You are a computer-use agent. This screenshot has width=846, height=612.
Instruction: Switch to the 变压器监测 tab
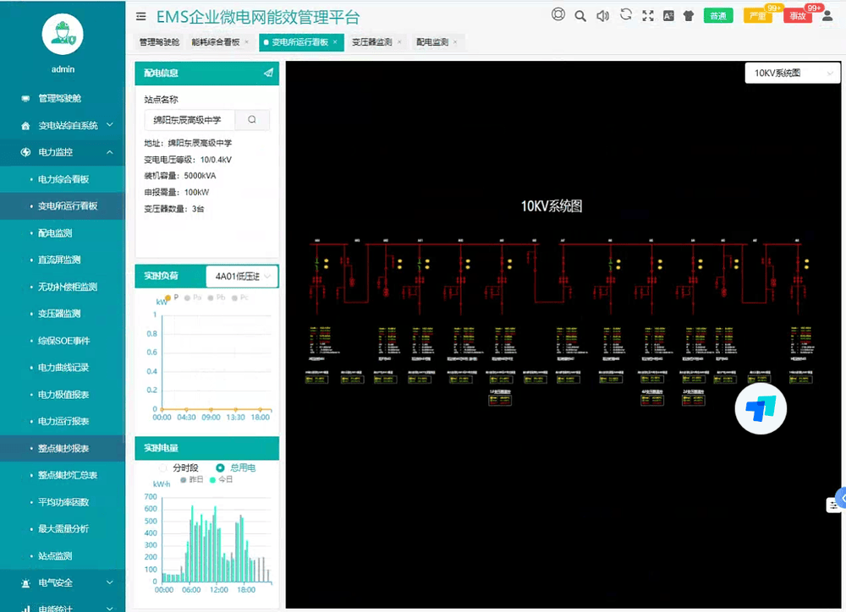pos(372,41)
